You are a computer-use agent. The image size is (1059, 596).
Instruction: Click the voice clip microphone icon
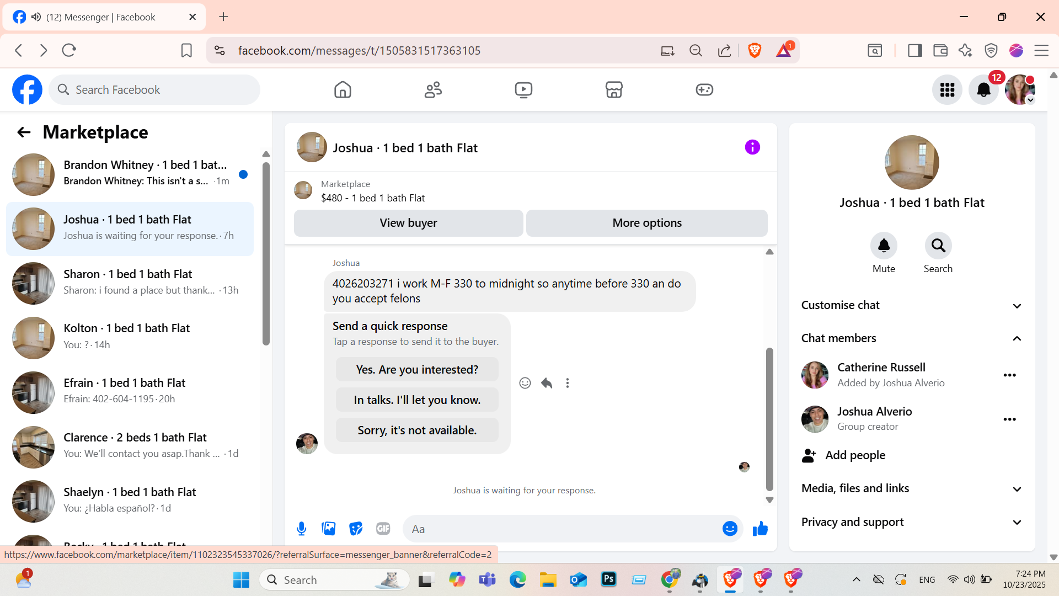pos(301,529)
